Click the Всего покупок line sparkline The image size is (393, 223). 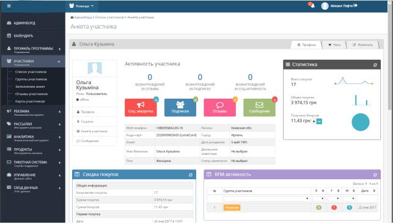pyautogui.click(x=354, y=81)
